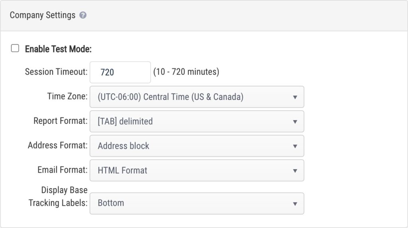Click the Session Timeout label
Image resolution: width=408 pixels, height=228 pixels.
point(56,72)
